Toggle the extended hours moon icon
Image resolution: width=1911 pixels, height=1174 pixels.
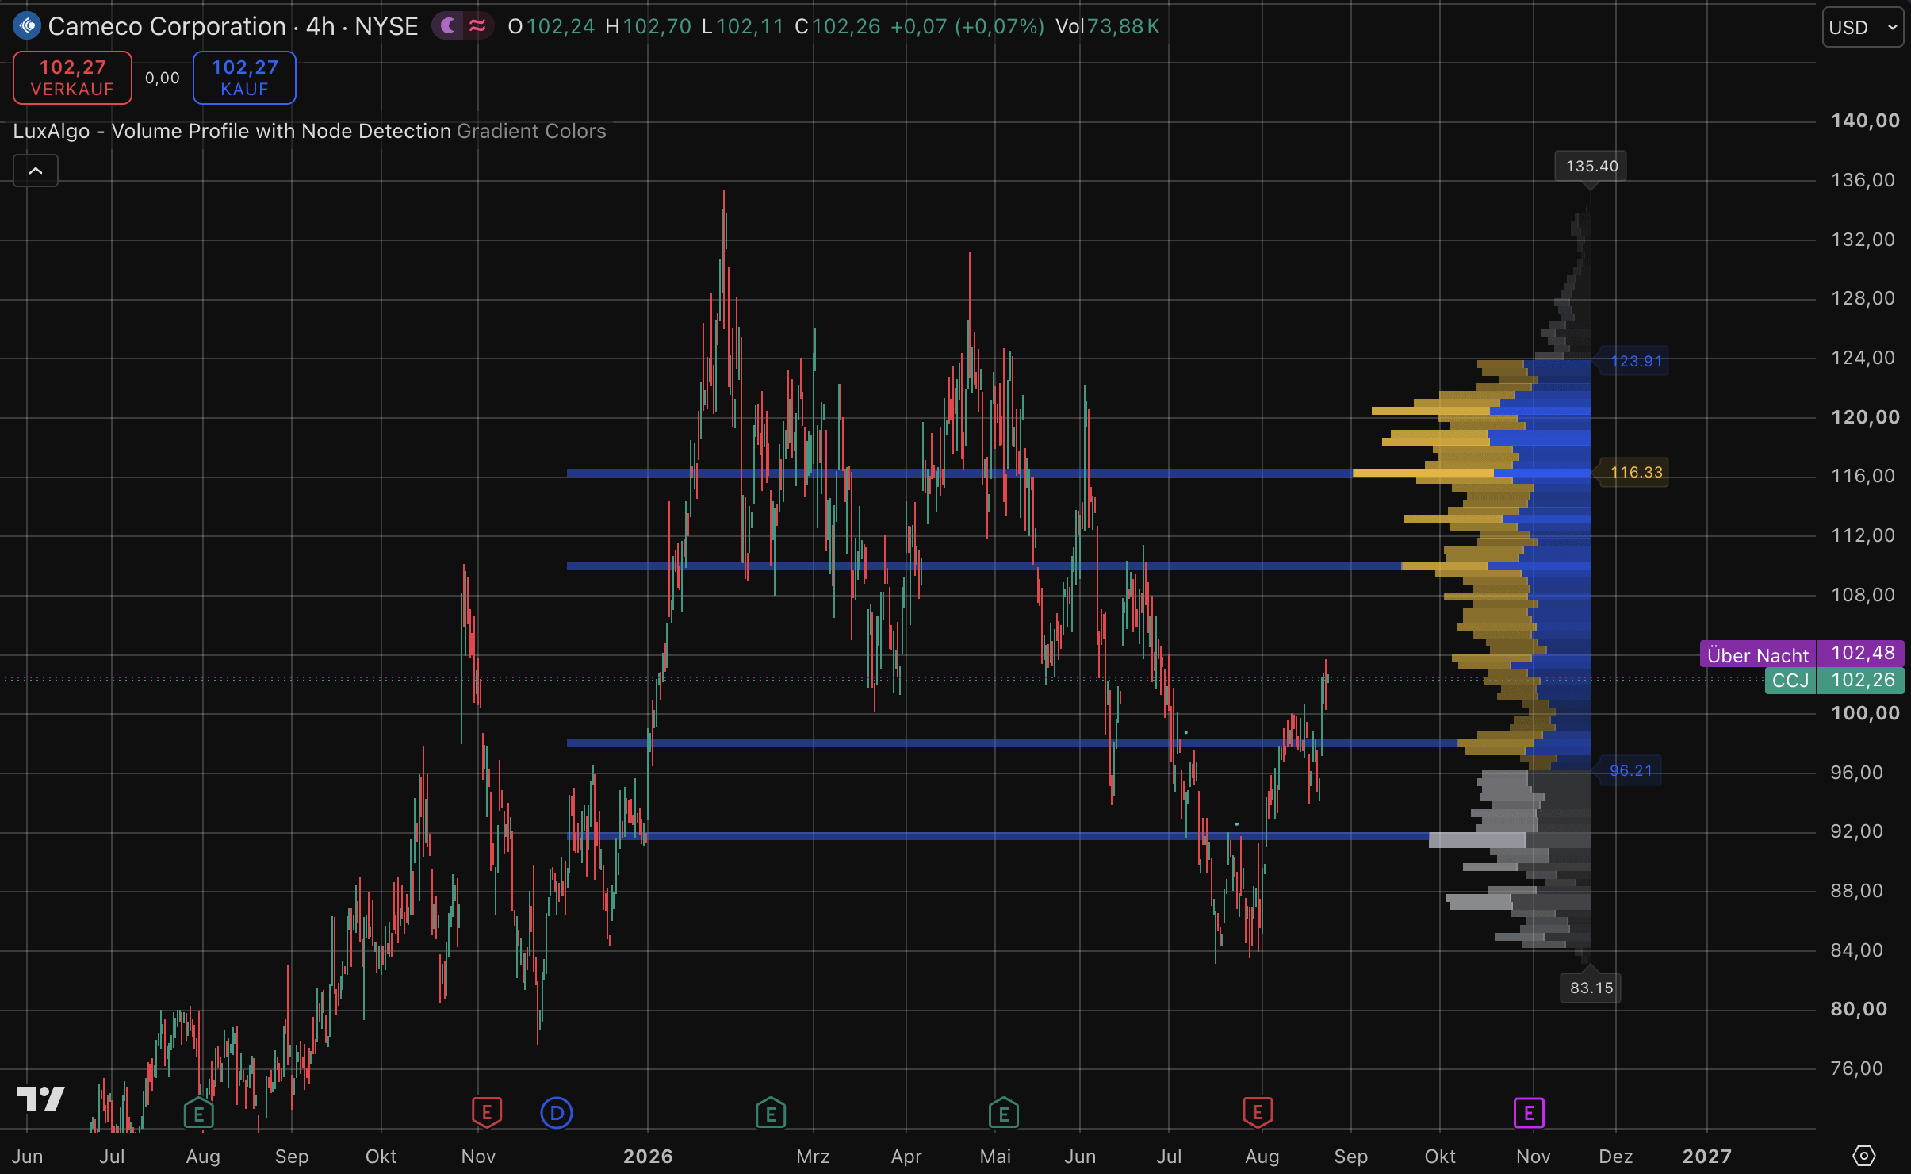coord(448,26)
